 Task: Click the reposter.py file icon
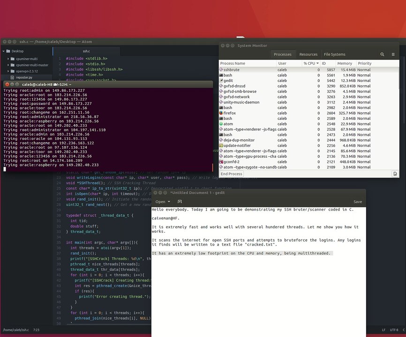[12, 77]
